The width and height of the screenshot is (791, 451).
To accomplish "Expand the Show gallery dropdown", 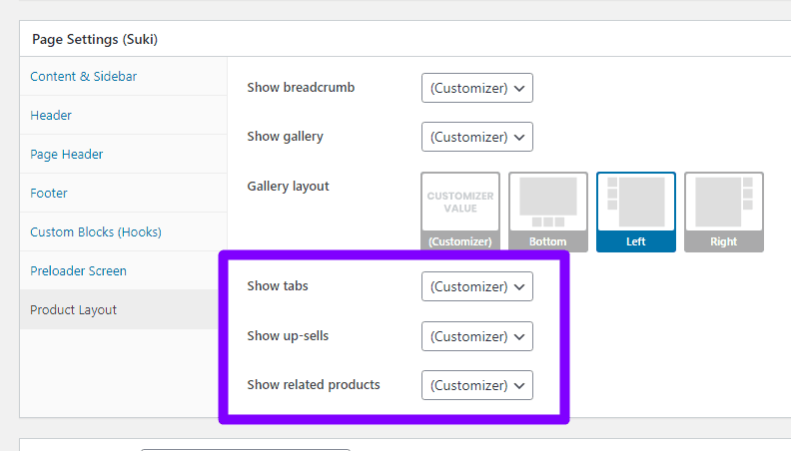I will (476, 137).
